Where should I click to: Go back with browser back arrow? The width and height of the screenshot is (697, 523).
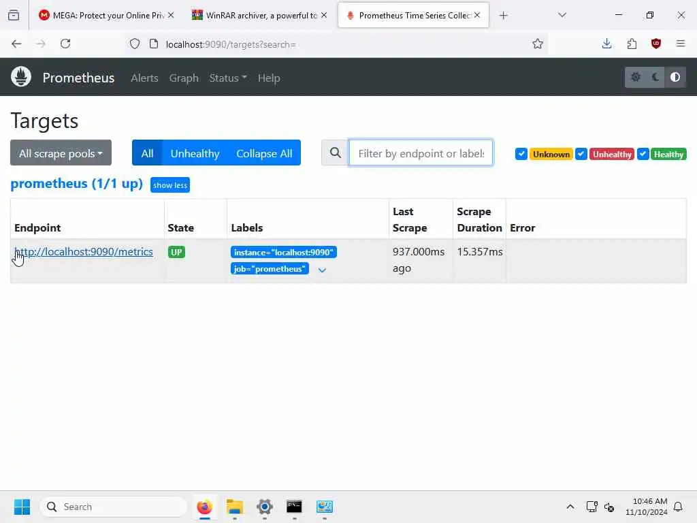(x=16, y=44)
